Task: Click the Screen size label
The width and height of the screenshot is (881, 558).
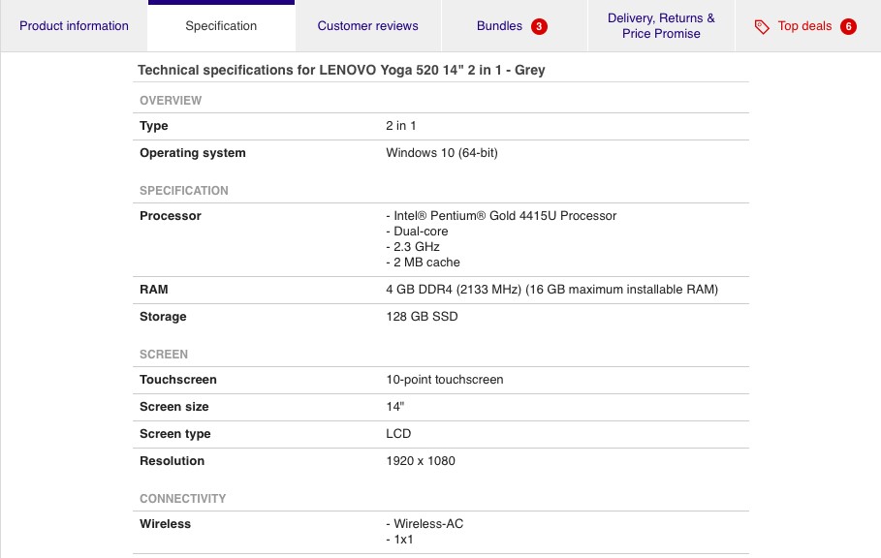Action: [x=174, y=407]
